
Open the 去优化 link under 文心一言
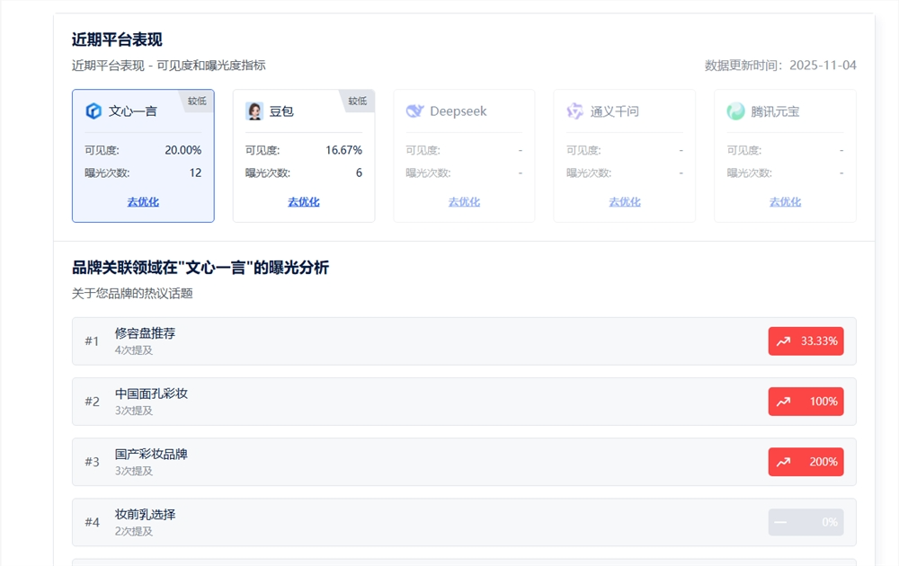pyautogui.click(x=142, y=201)
